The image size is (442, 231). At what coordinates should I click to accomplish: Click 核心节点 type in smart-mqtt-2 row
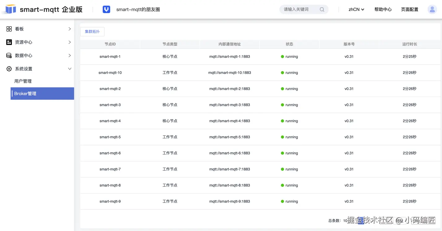point(170,89)
